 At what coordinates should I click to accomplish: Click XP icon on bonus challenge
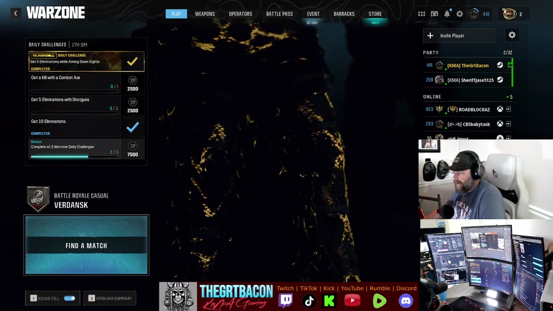pos(133,146)
